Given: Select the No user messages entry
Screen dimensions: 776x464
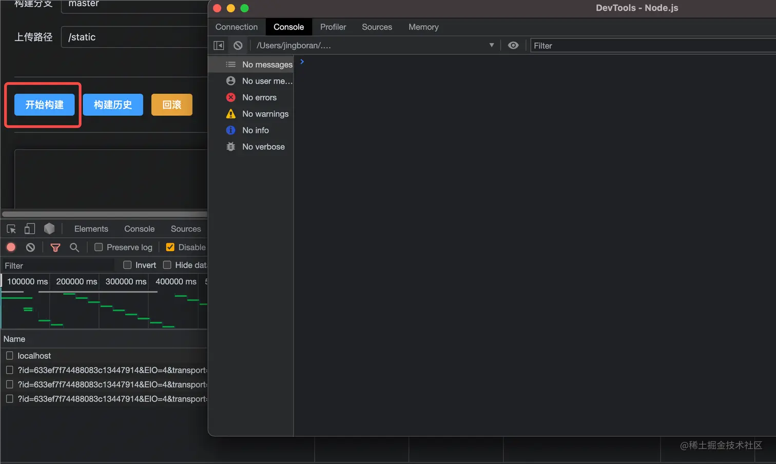Looking at the screenshot, I should tap(251, 81).
